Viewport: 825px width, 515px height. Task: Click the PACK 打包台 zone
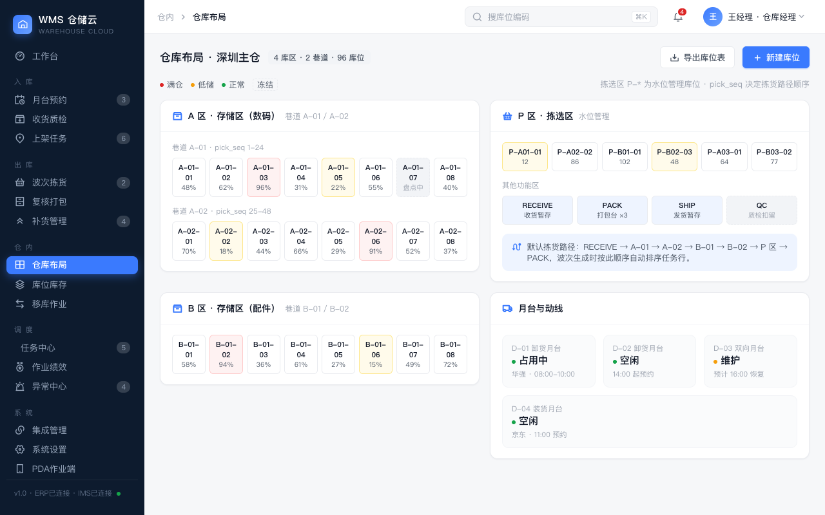coord(612,210)
